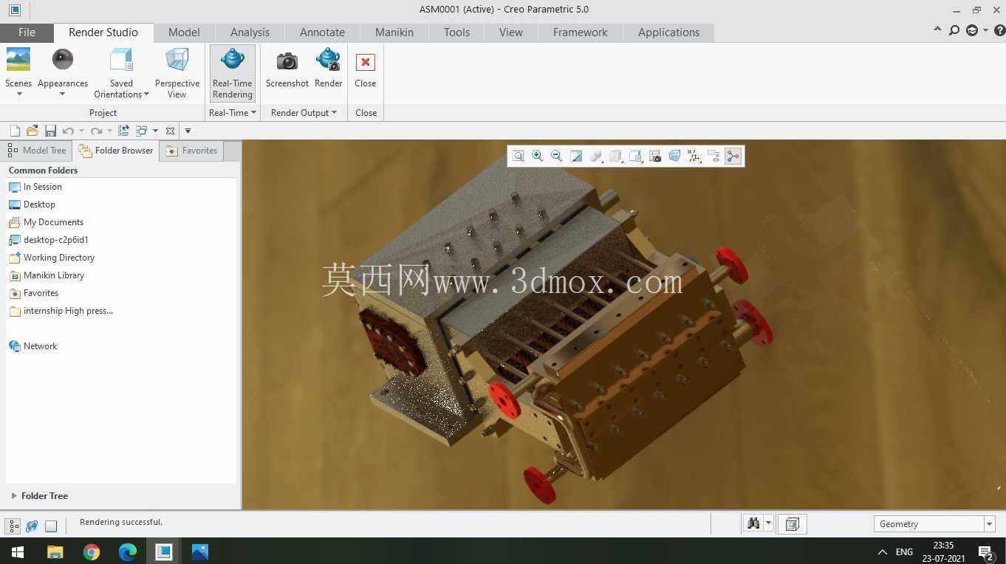Viewport: 1006px width, 564px height.
Task: Save the model with the disk icon
Action: pyautogui.click(x=50, y=131)
